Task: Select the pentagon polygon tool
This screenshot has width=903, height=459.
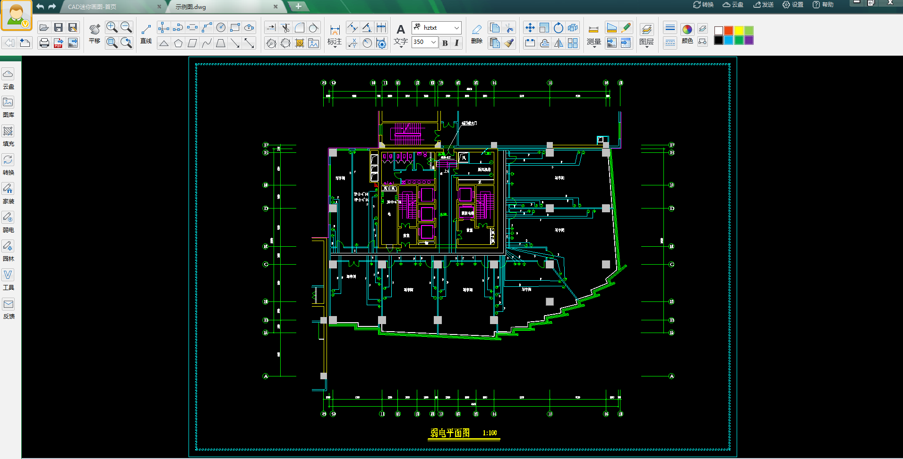Action: click(x=178, y=43)
